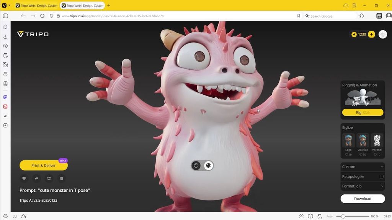Enable the Retopologize checkbox
This screenshot has height=220, width=392.
tap(381, 176)
